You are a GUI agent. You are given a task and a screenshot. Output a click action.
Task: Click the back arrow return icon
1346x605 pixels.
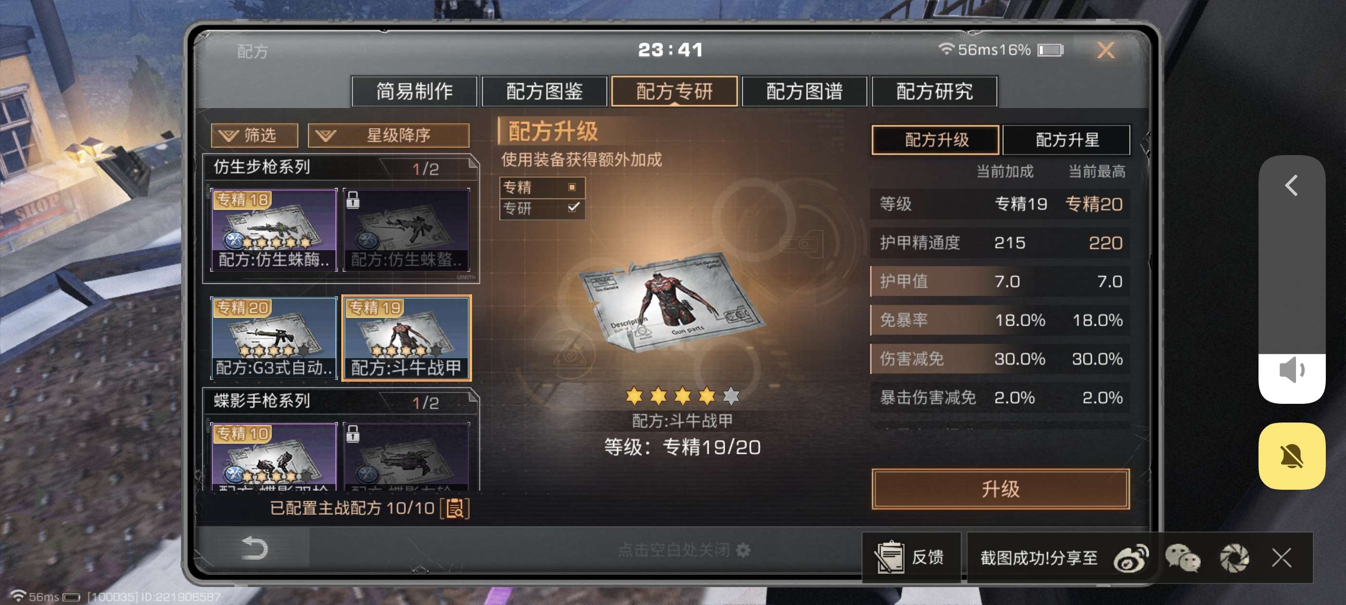pos(254,548)
